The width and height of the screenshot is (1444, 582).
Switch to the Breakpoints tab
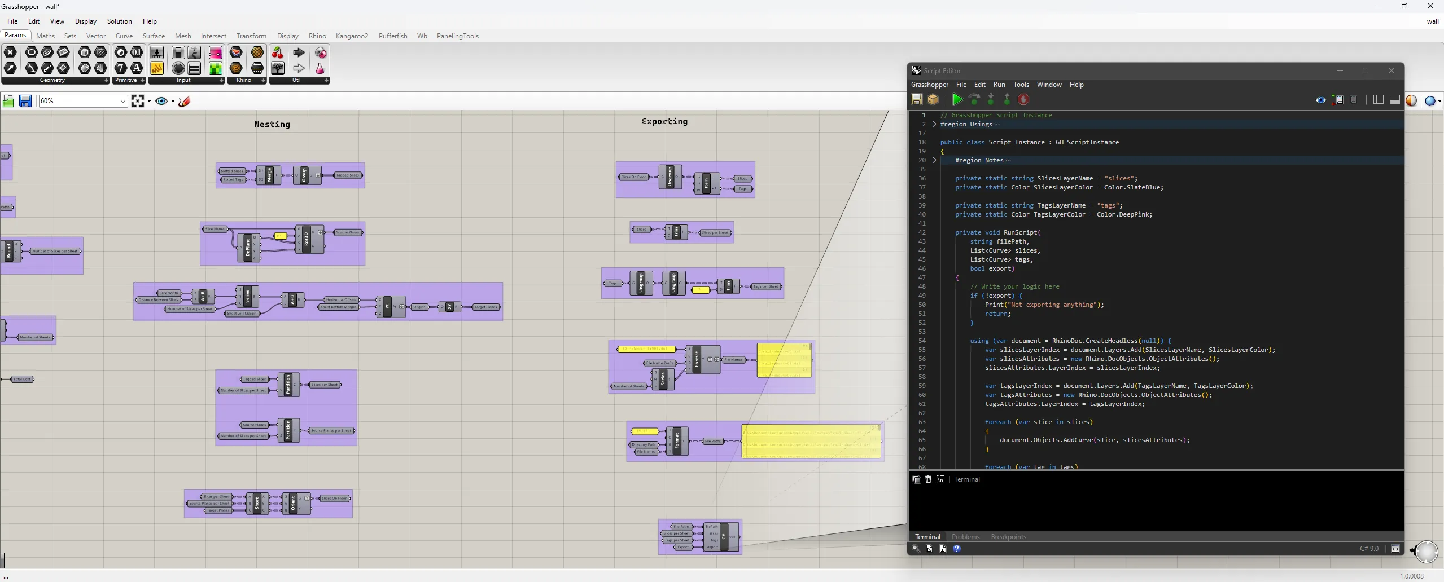click(x=1008, y=537)
